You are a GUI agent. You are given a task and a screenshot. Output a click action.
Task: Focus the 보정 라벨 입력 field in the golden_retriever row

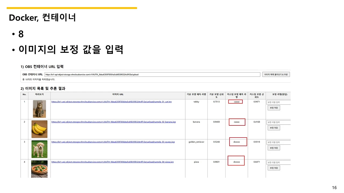click(279, 142)
